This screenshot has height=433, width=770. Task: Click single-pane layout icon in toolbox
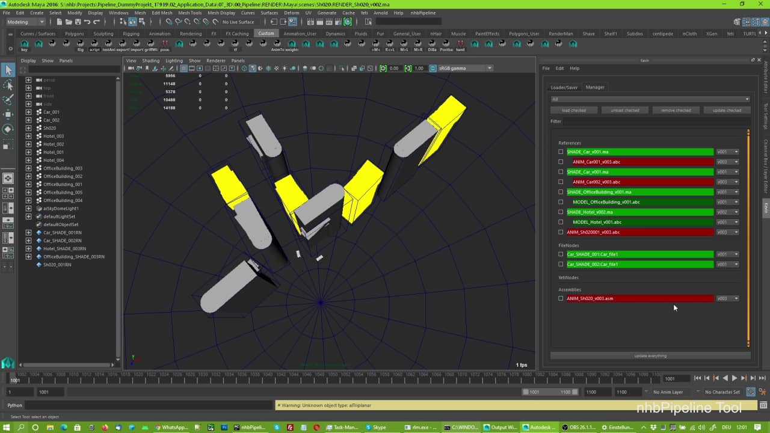tap(8, 179)
